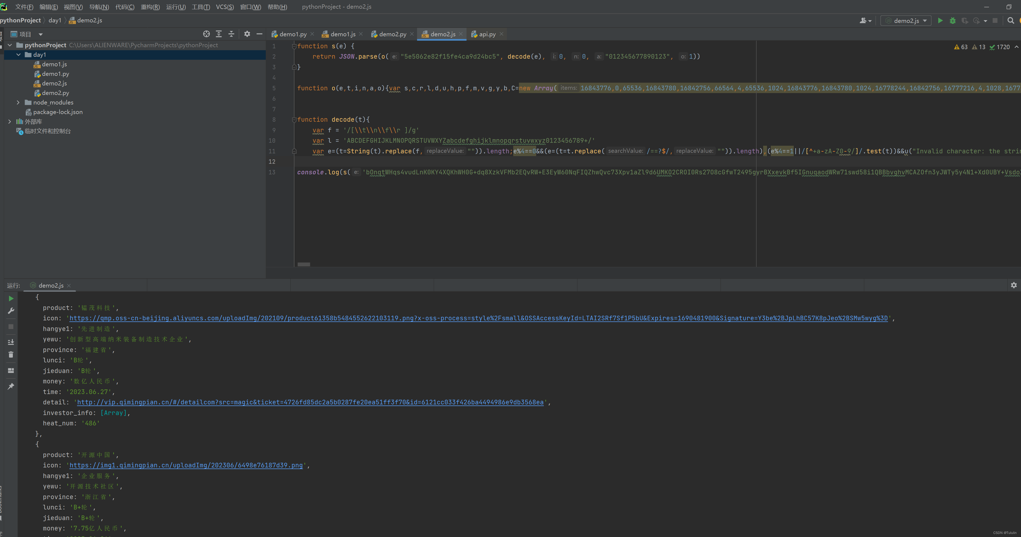This screenshot has height=537, width=1021.
Task: Select demo1.py in project tree
Action: (55, 74)
